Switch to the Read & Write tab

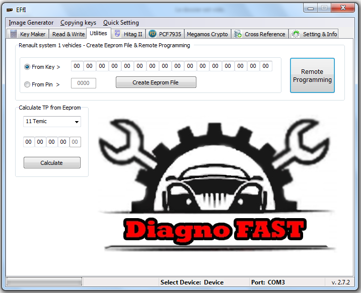(68, 34)
